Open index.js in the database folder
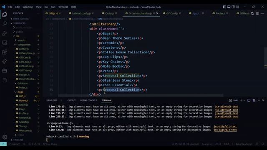 tap(23, 87)
